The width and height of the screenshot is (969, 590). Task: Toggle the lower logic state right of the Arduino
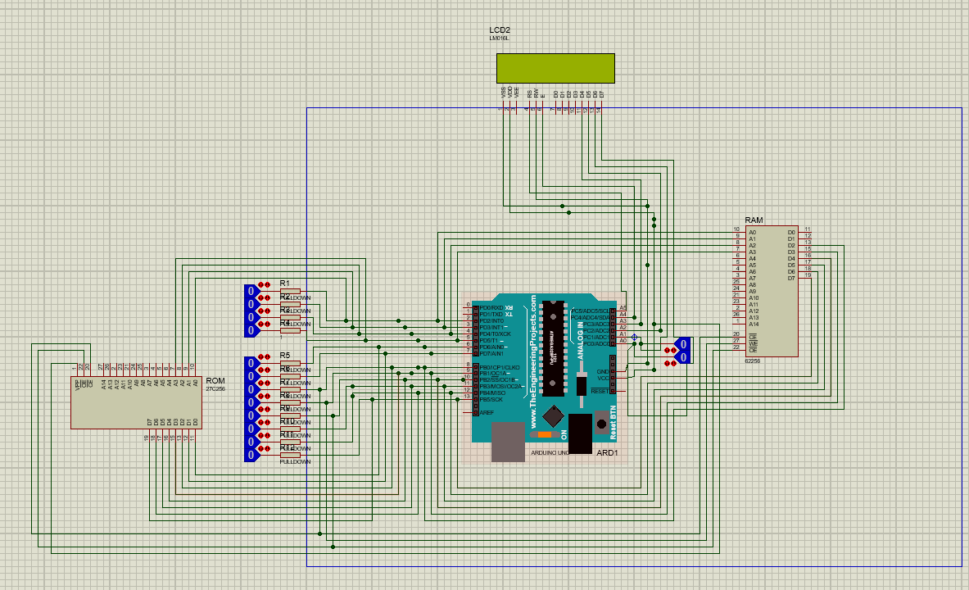click(682, 357)
